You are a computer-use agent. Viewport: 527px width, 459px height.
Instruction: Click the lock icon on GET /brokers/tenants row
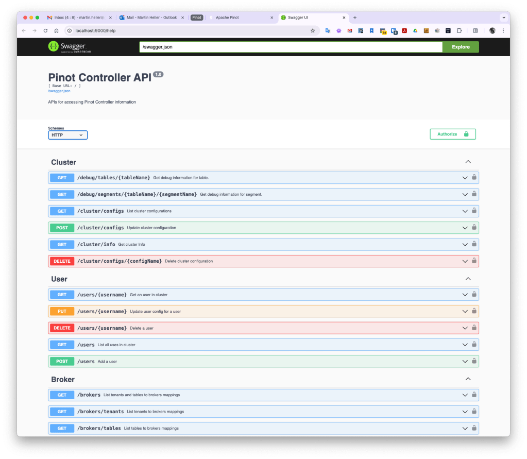pyautogui.click(x=474, y=412)
